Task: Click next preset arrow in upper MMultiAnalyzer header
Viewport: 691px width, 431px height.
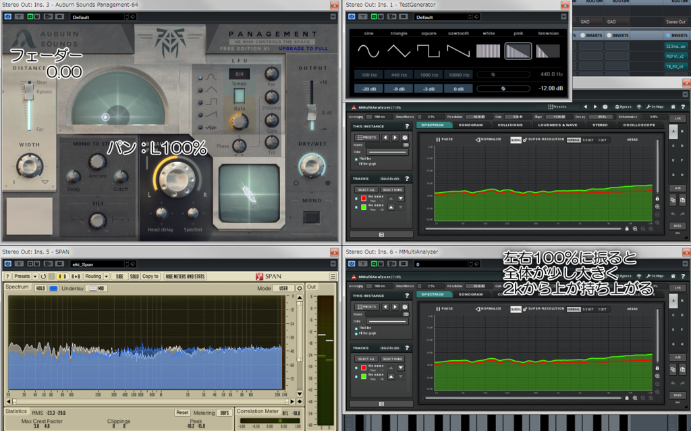Action: (595, 107)
